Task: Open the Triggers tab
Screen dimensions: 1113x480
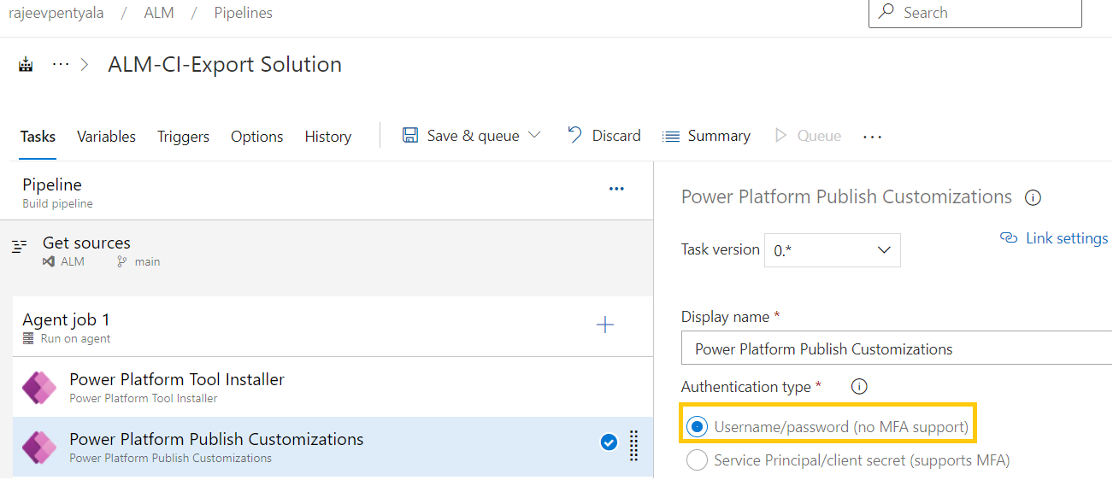Action: coord(183,137)
